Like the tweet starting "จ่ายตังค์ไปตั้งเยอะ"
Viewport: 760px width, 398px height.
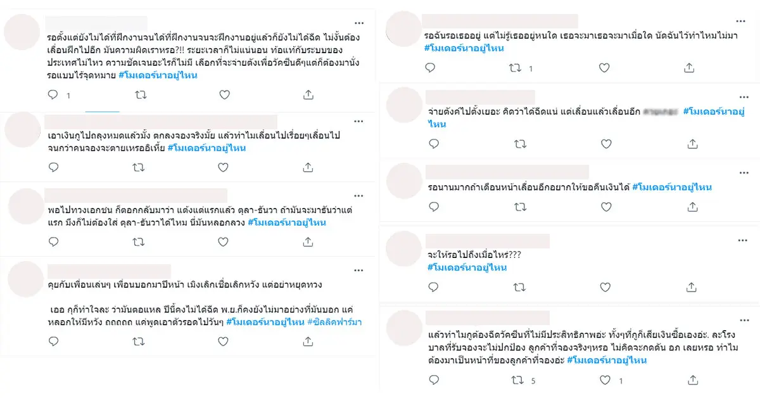point(606,144)
